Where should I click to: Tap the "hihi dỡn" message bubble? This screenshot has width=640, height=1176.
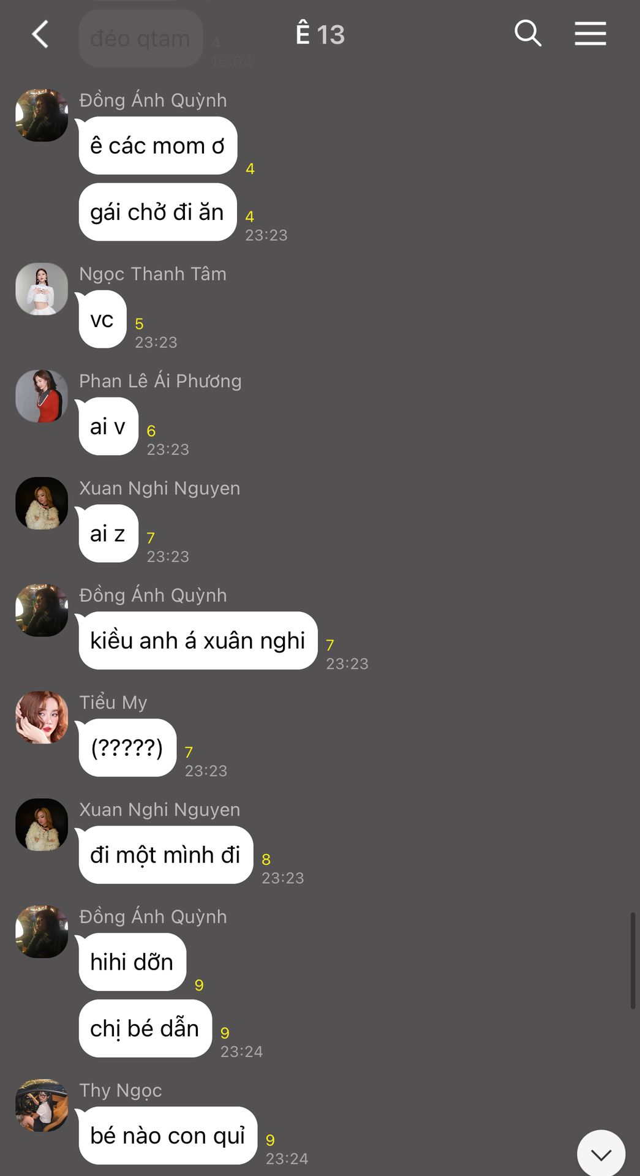pyautogui.click(x=132, y=962)
